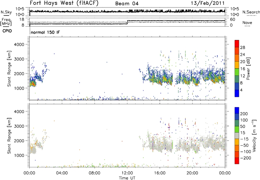Click the dotted line sample under N.Search

pyautogui.click(x=251, y=15)
